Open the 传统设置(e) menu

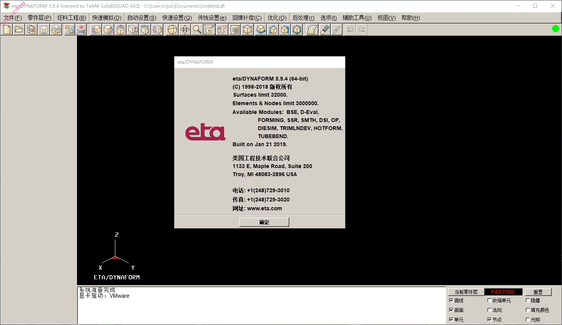(x=212, y=18)
